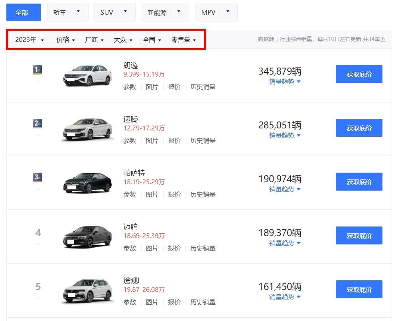400x321 pixels.
Task: Open the 速腾 model title link
Action: point(131,119)
